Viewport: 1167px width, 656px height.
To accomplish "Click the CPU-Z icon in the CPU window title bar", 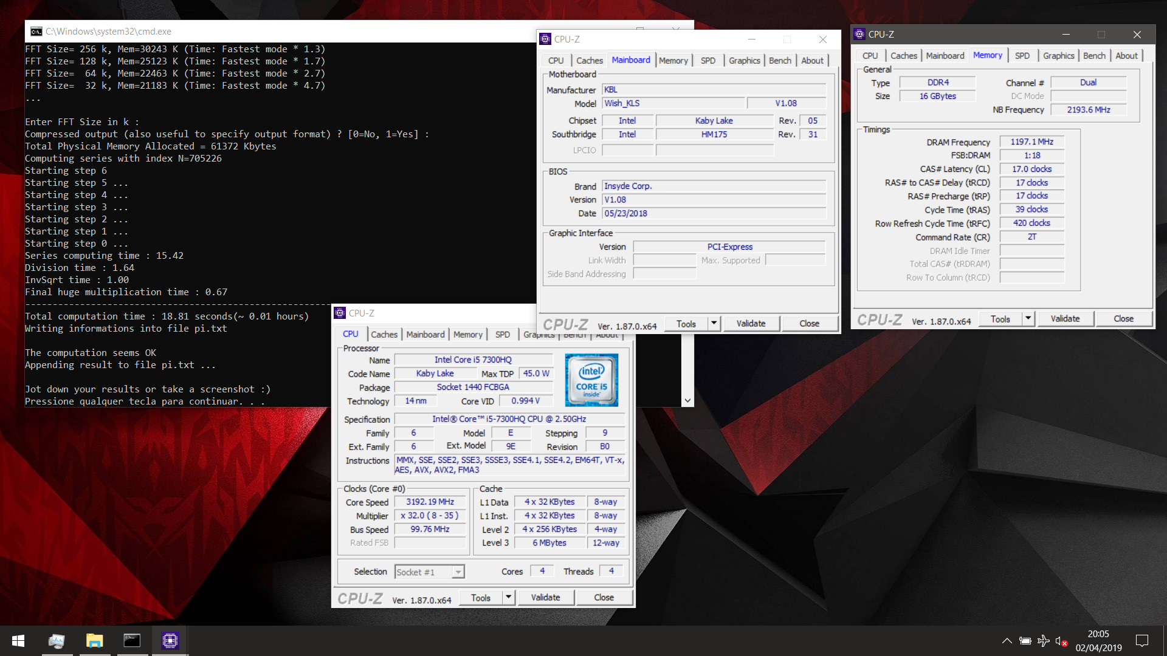I will (x=340, y=313).
